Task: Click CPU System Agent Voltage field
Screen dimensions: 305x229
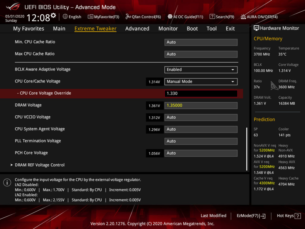Action: (x=201, y=129)
